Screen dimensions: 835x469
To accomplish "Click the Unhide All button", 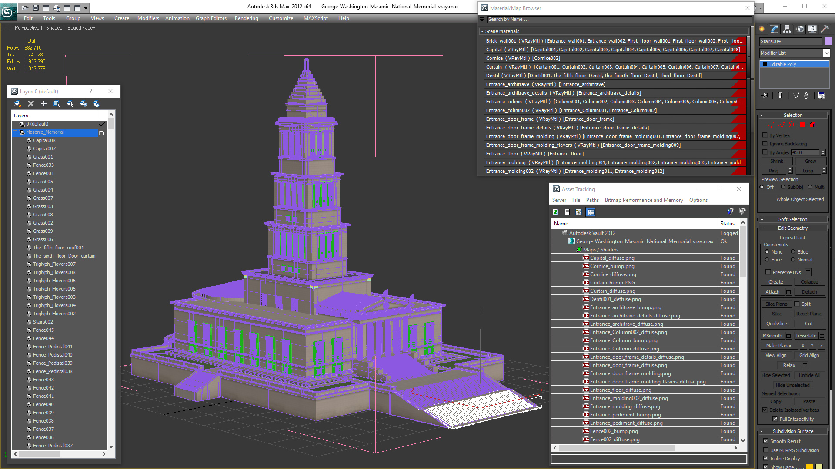I will click(809, 375).
